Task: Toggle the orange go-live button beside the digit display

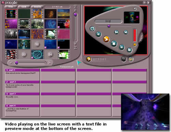Action: [x=89, y=59]
